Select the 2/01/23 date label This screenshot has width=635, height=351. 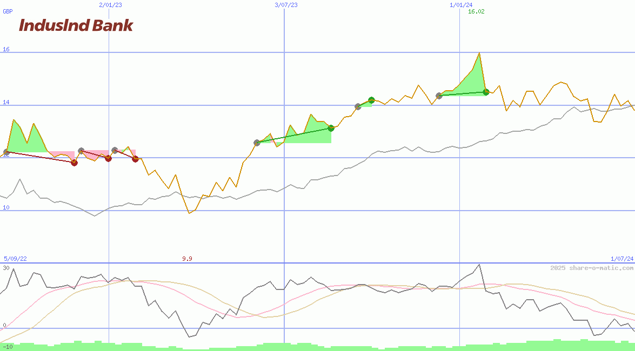(x=110, y=5)
